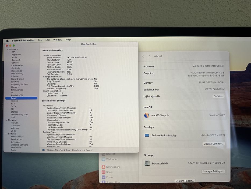This screenshot has width=251, height=189.
Task: Select Fonts under Software
Action: click(13, 150)
